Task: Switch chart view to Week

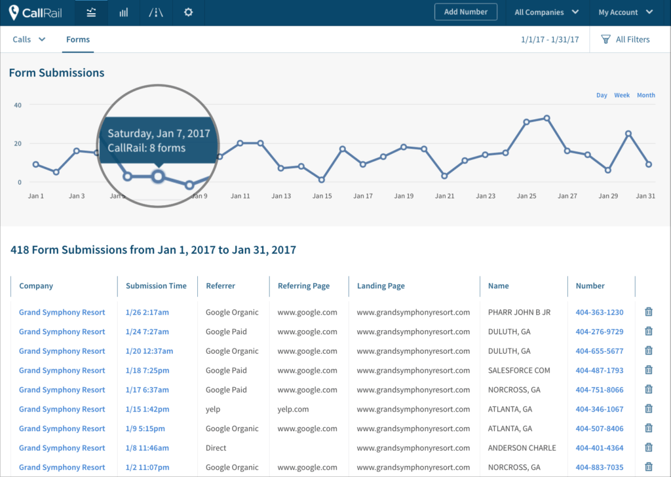Action: click(621, 95)
